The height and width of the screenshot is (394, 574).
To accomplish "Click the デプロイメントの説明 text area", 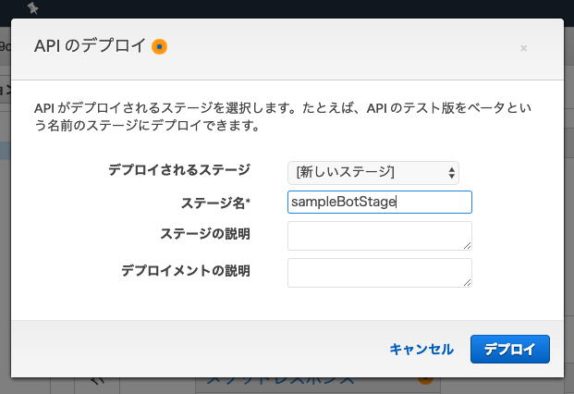I will [380, 273].
